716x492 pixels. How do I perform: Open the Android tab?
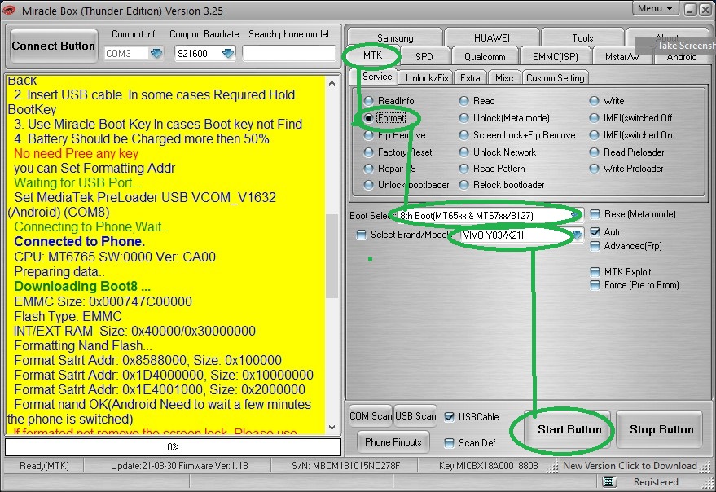click(681, 58)
